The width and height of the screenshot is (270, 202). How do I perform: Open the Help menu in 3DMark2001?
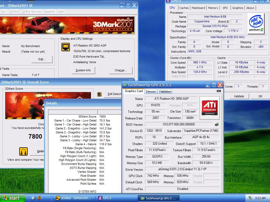61,11
